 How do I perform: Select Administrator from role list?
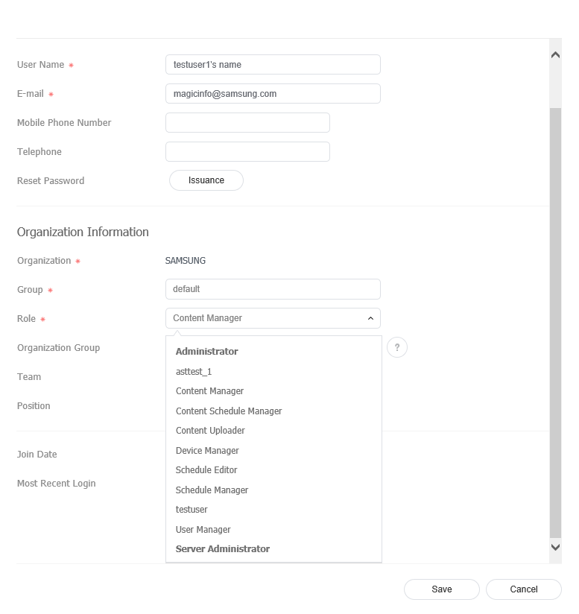tap(207, 351)
